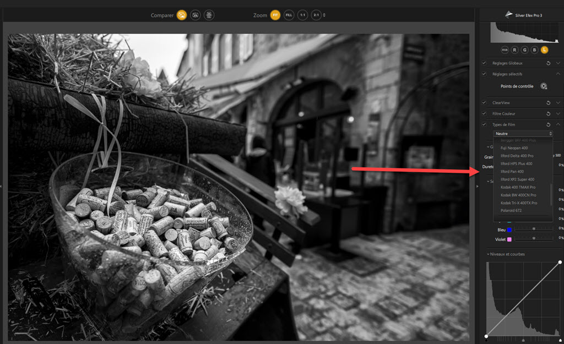Reset the Types de Film section

point(548,125)
